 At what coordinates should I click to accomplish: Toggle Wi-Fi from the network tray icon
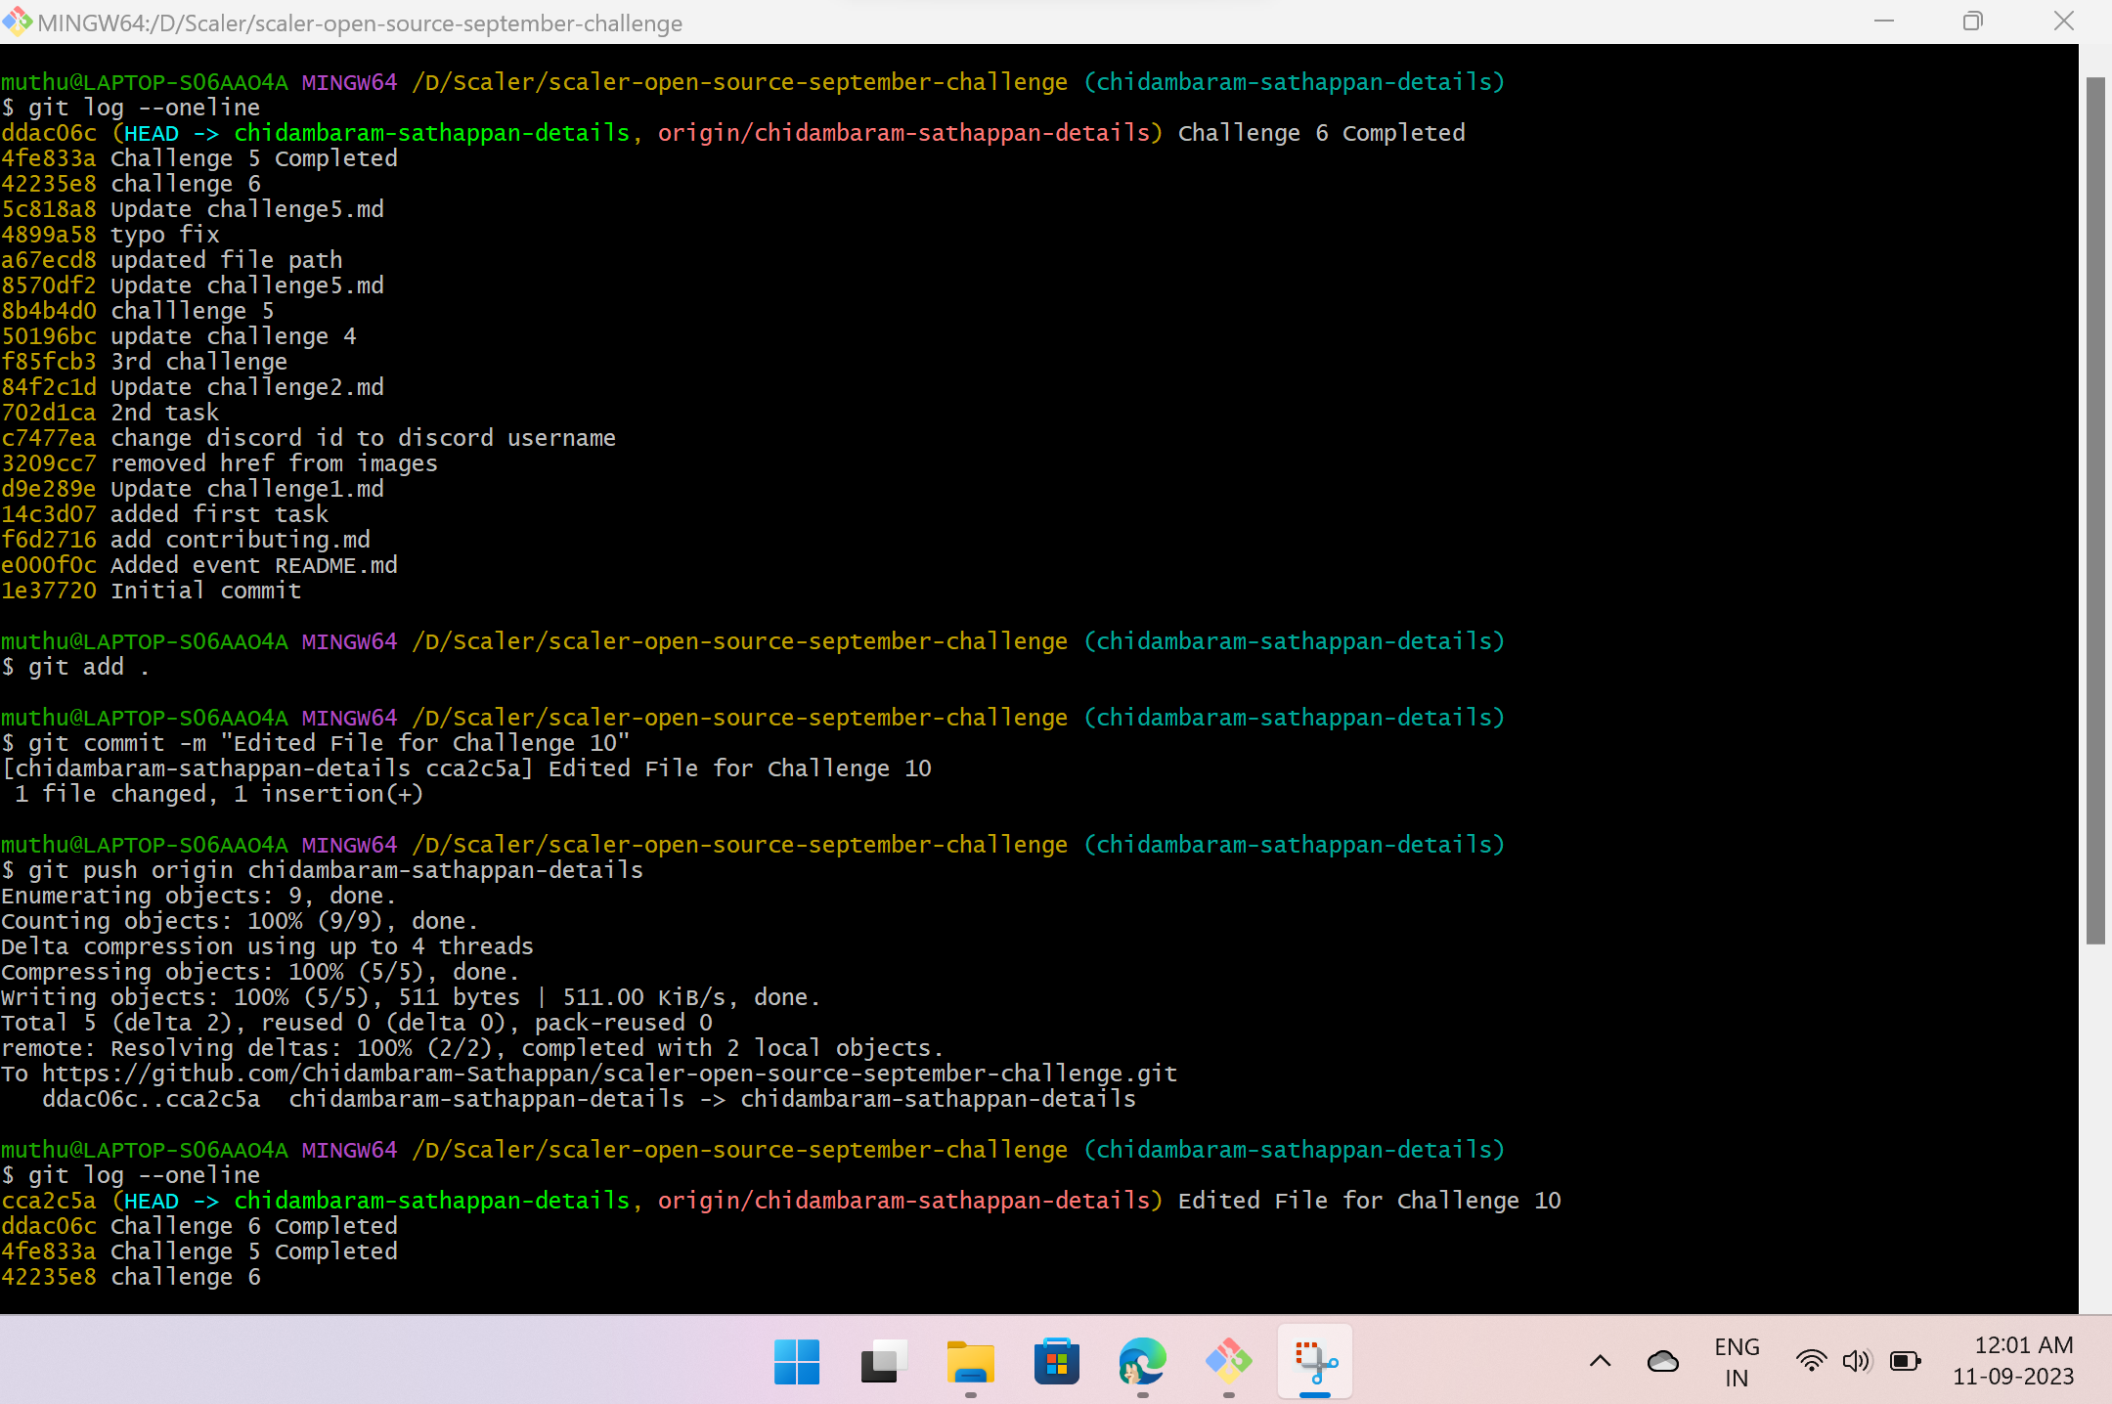pyautogui.click(x=1812, y=1360)
